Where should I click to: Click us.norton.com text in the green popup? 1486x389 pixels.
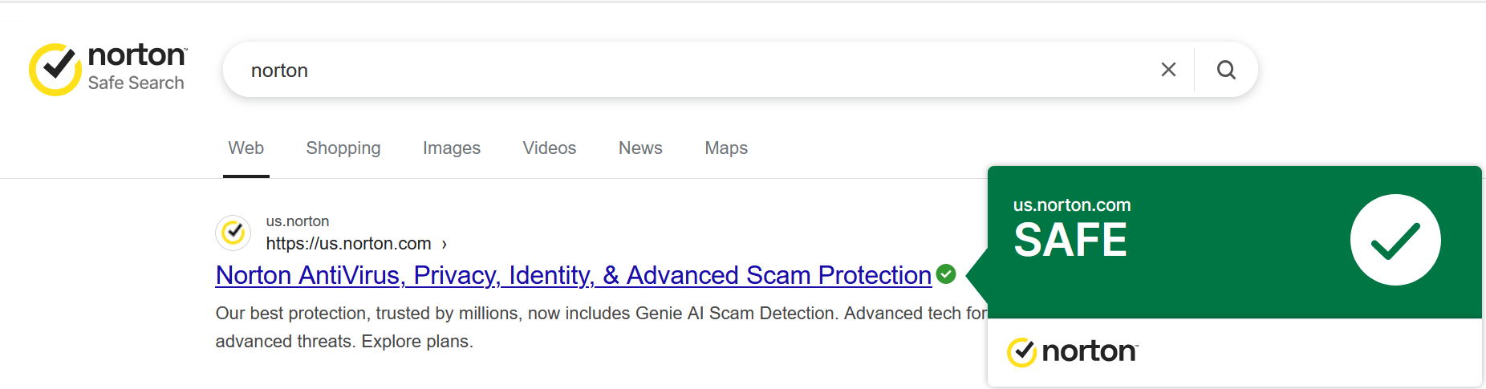(x=1072, y=205)
